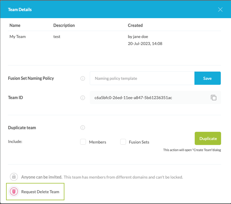Viewport: 231px width, 204px height.
Task: Close the Team Details dialog
Action: click(220, 10)
